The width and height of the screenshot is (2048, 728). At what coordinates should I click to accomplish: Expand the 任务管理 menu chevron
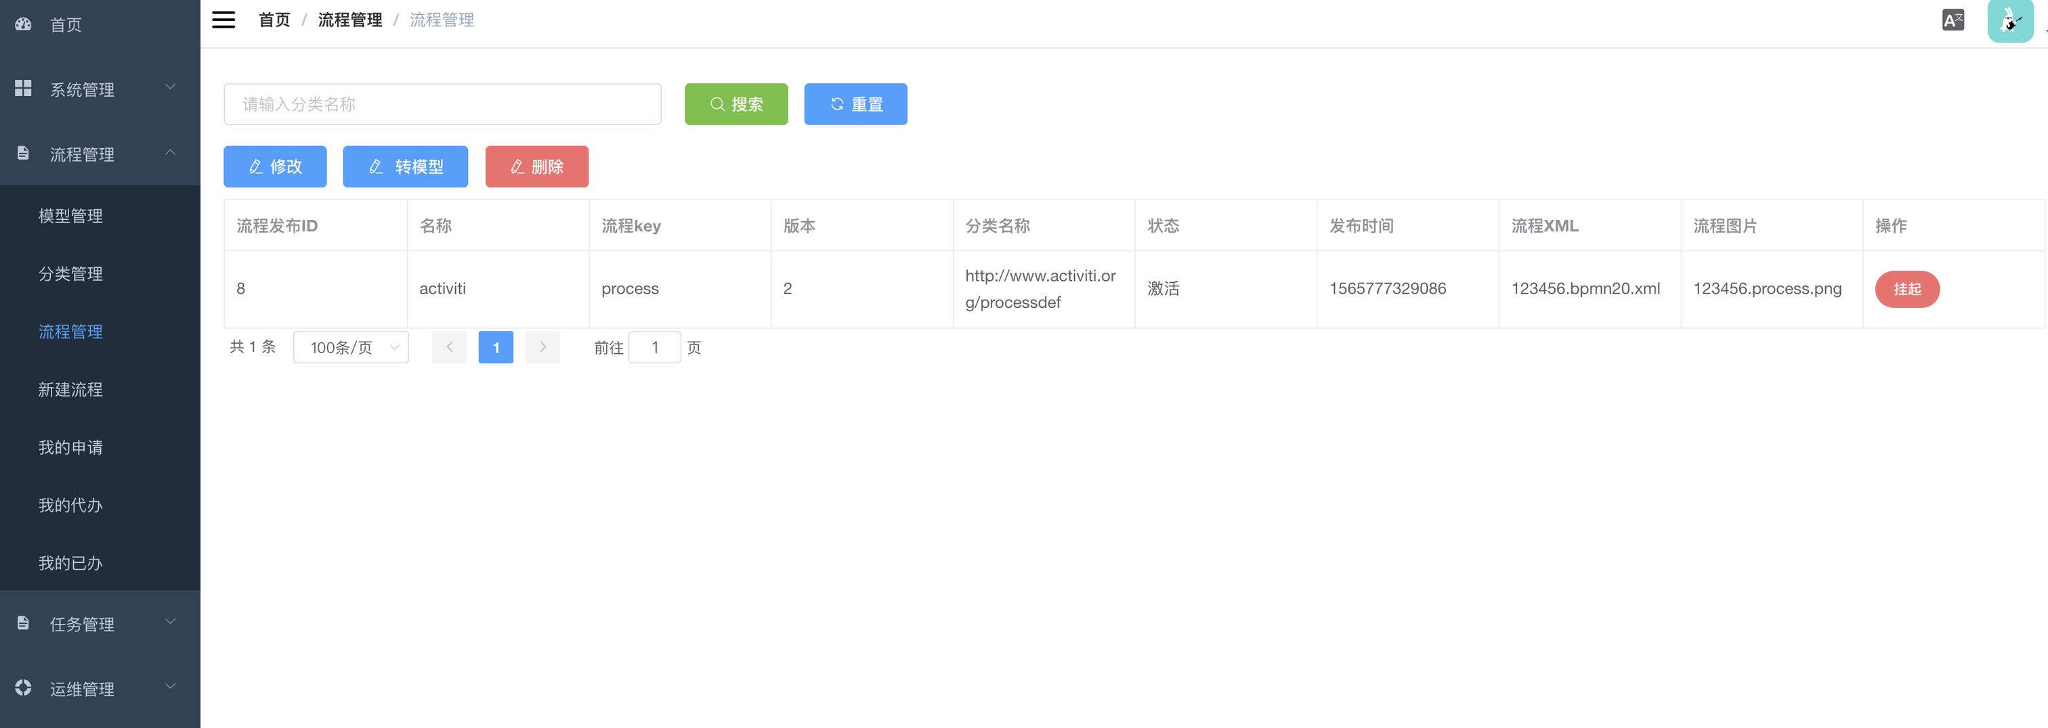click(170, 621)
